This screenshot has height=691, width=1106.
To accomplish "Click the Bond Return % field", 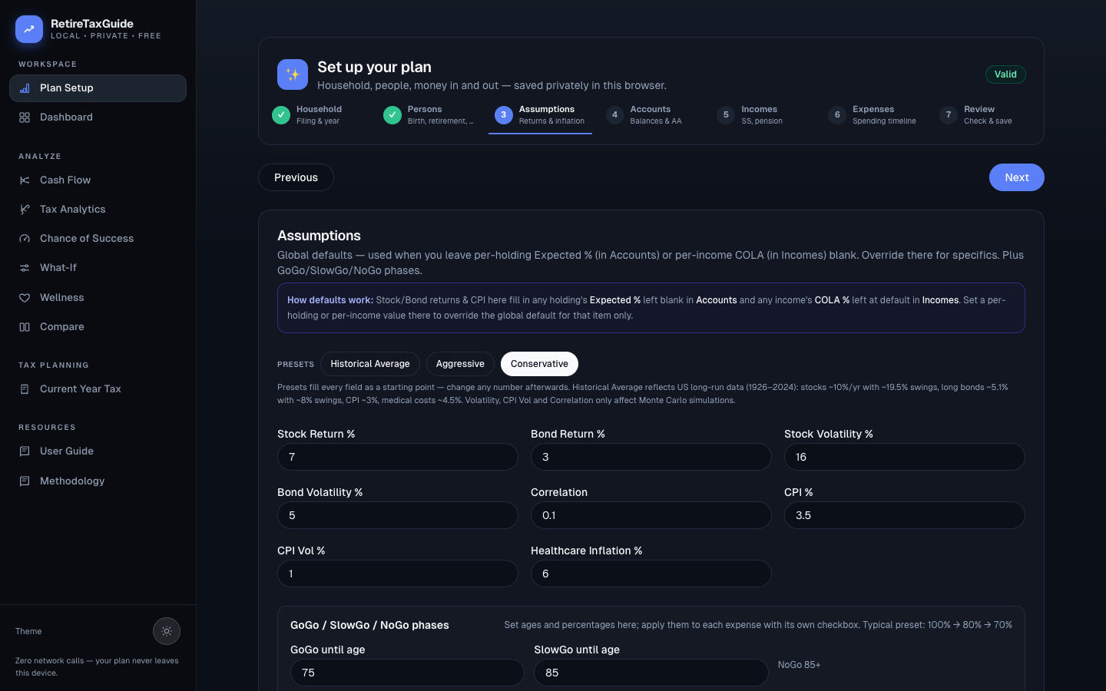I will click(x=651, y=457).
